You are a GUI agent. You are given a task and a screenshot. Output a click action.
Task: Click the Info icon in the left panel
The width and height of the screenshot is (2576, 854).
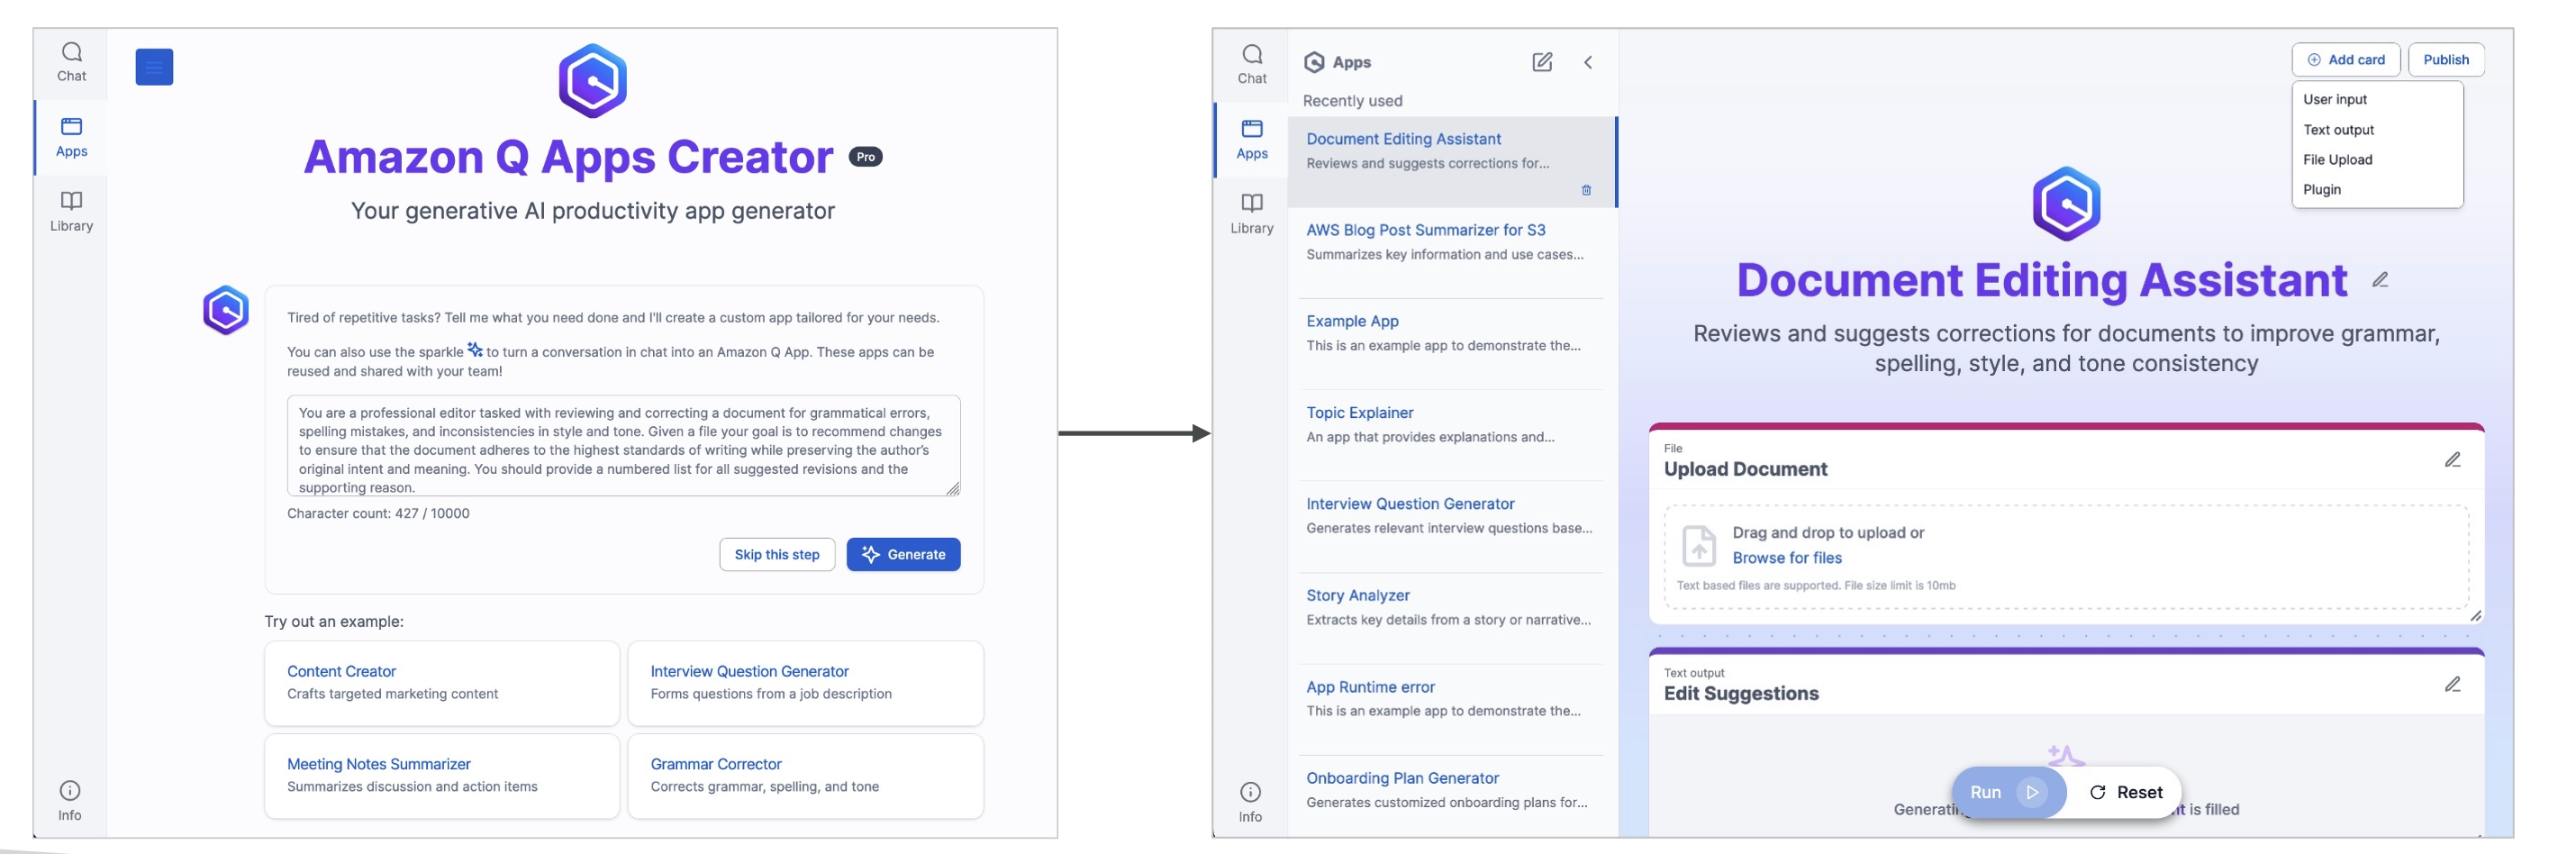(70, 800)
